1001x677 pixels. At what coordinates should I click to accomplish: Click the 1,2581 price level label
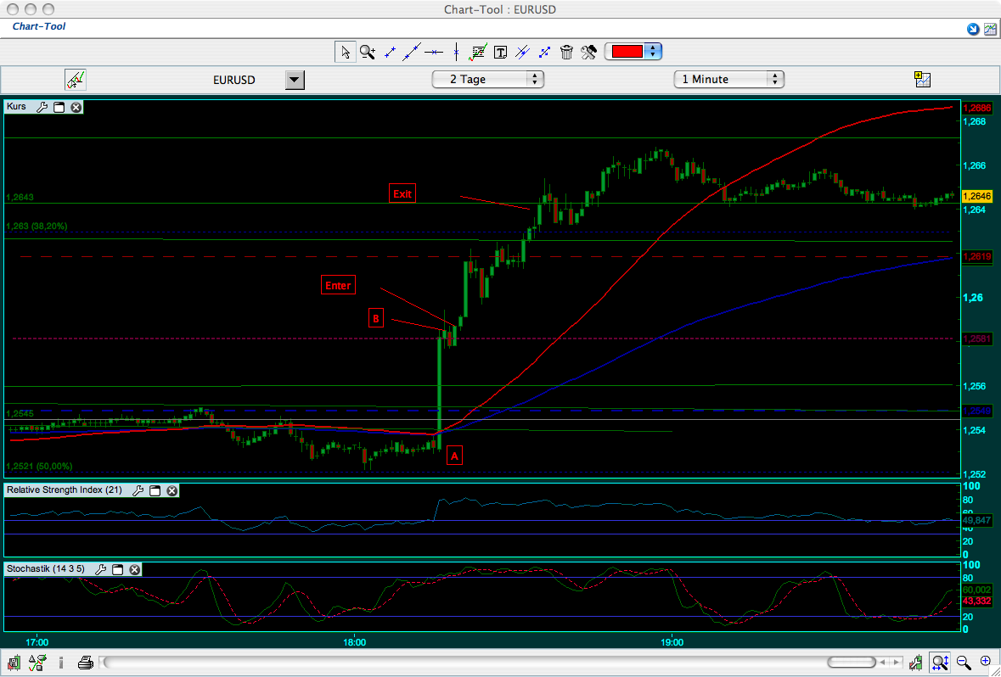coord(977,338)
